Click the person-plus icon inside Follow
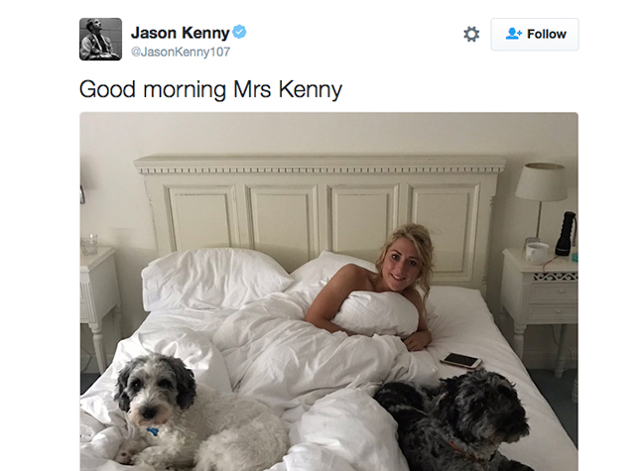 point(513,34)
